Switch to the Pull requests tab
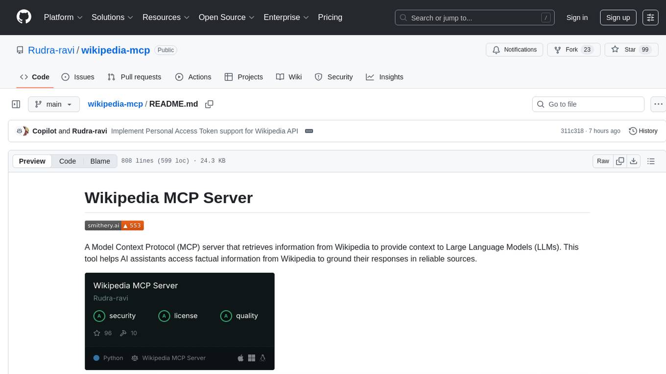Screen dimensions: 666x374 point(134,77)
